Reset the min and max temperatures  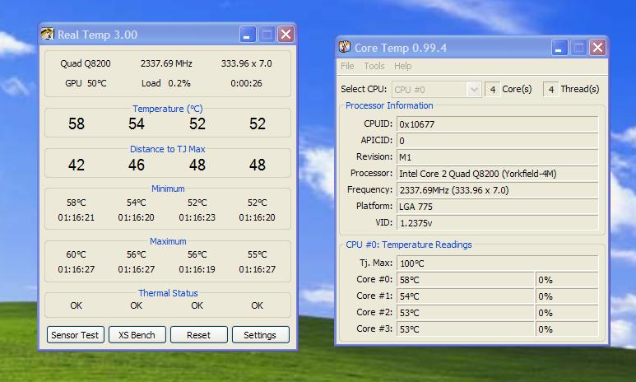[199, 335]
